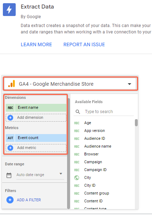Click the AUT aggregation icon on Event count

[x=10, y=138]
